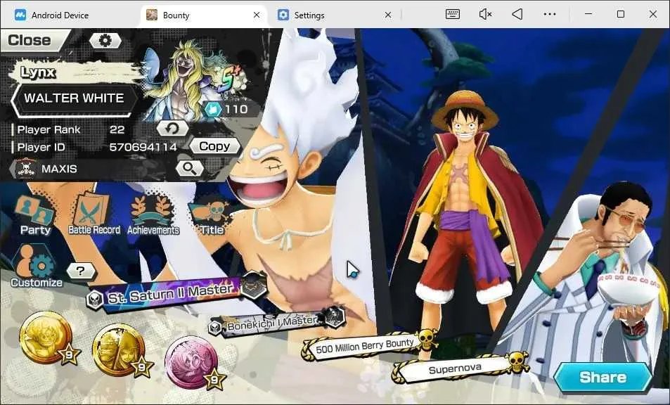Open the three-dot more options menu
The image size is (670, 405).
pos(550,14)
